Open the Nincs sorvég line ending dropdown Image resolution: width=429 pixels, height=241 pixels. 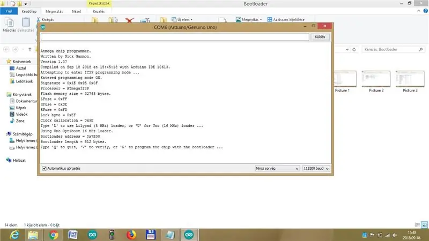pos(277,168)
